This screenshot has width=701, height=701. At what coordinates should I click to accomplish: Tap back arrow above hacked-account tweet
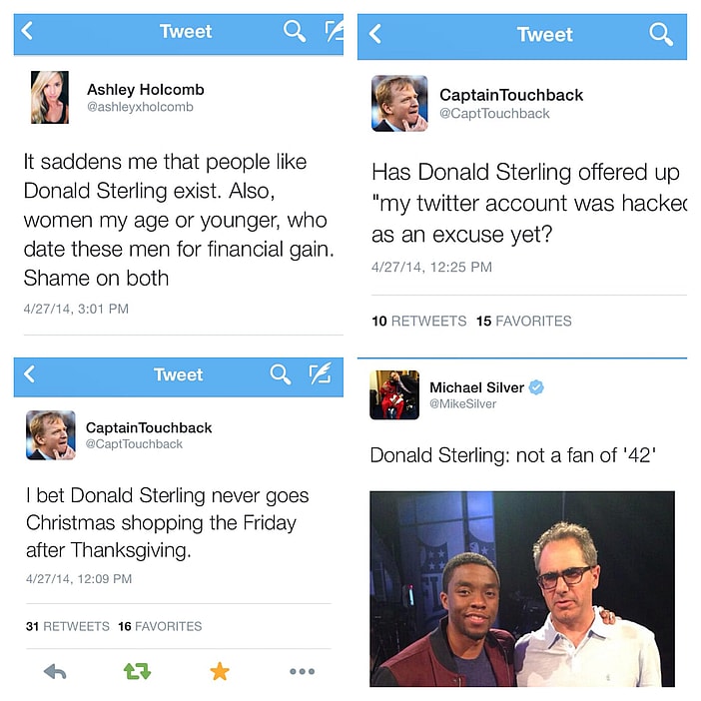pos(375,34)
